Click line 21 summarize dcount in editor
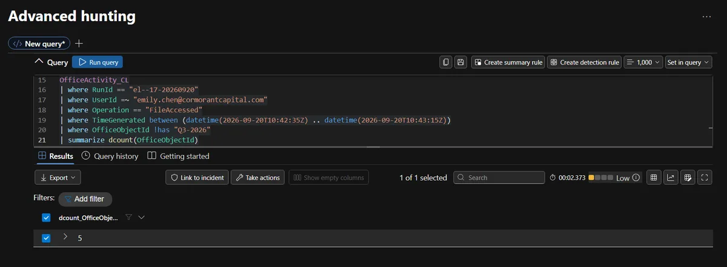This screenshot has height=267, width=727. 128,141
